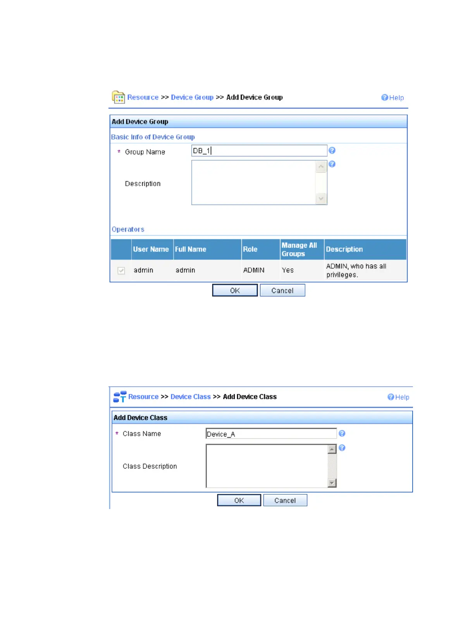Click Cancel in Add Device Class form
The image size is (461, 627).
(x=285, y=500)
